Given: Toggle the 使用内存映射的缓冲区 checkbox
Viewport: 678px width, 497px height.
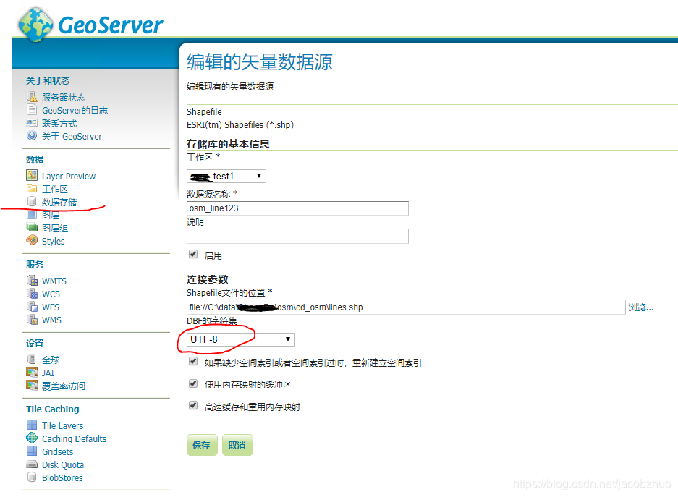Looking at the screenshot, I should pos(193,383).
